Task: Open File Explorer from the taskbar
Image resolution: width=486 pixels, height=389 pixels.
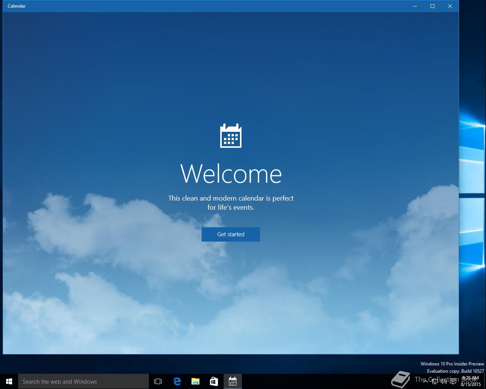Action: [196, 381]
